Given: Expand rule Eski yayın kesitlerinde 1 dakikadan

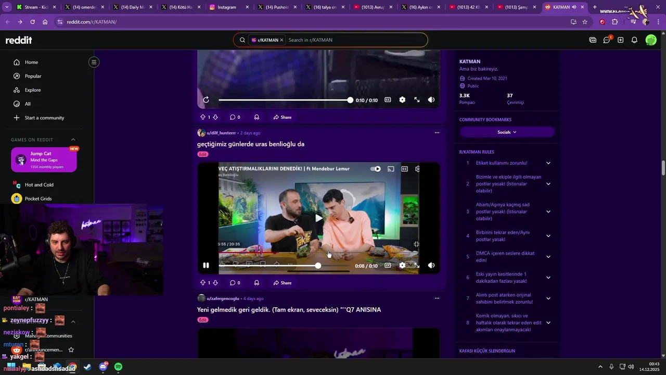Looking at the screenshot, I should coord(548,278).
